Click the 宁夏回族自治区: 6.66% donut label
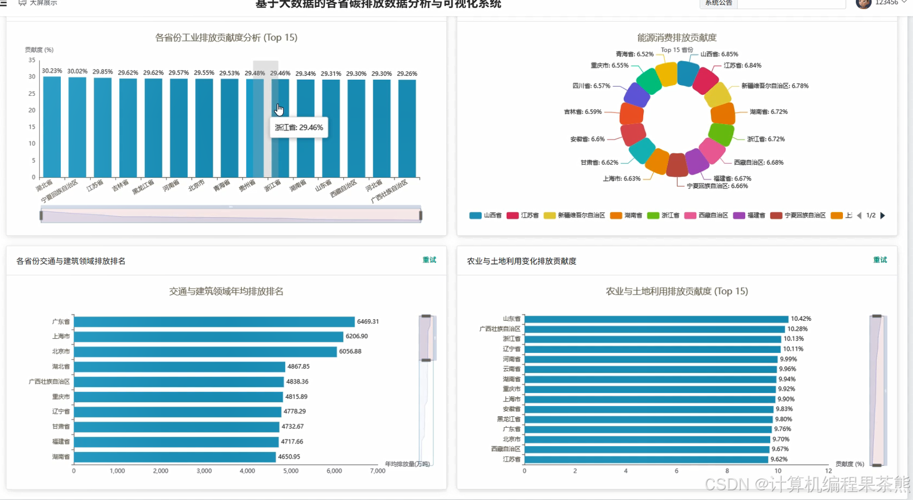 (718, 186)
